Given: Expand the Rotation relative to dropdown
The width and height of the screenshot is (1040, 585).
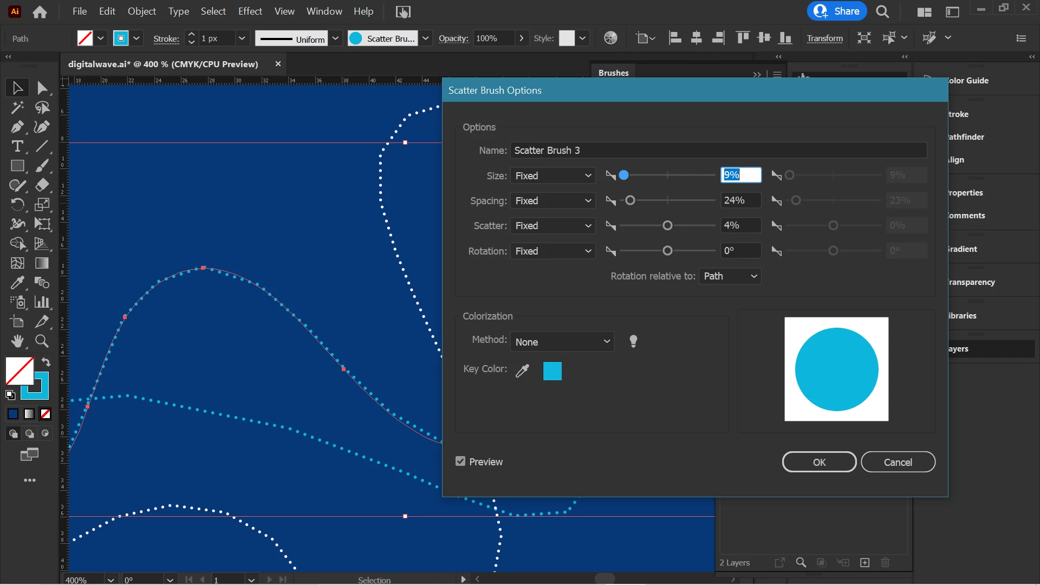Looking at the screenshot, I should (x=730, y=276).
